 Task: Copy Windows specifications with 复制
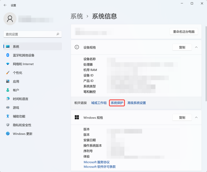[x=182, y=117]
